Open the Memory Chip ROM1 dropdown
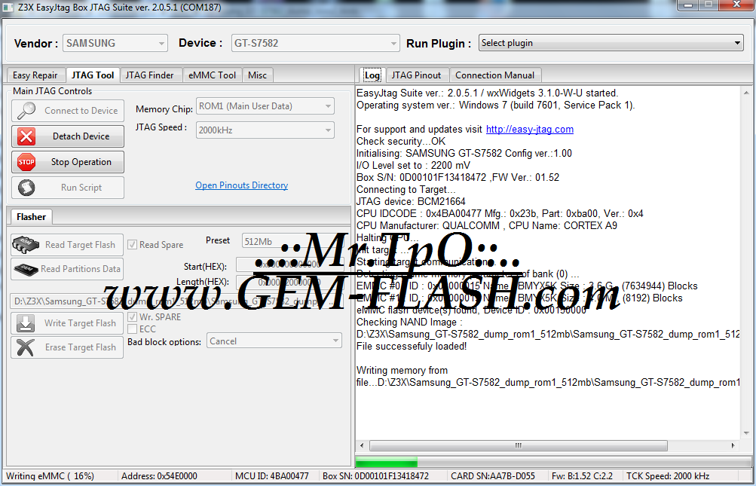Image resolution: width=756 pixels, height=486 pixels. [x=265, y=106]
